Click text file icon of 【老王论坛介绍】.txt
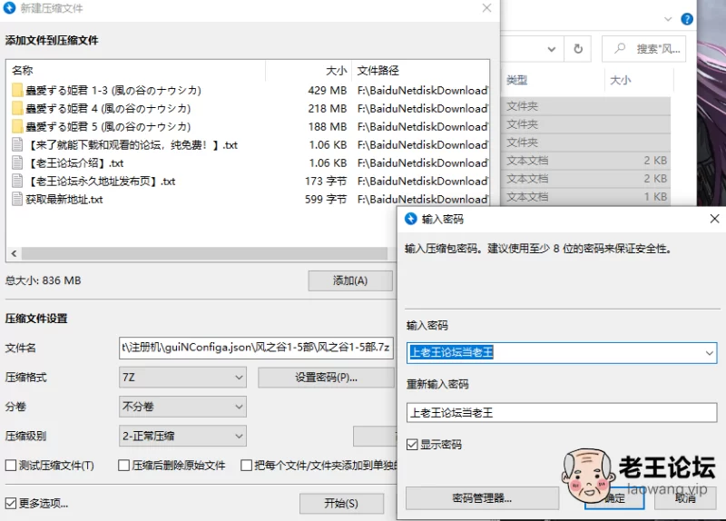Screen dimensions: 726x521 pos(17,162)
